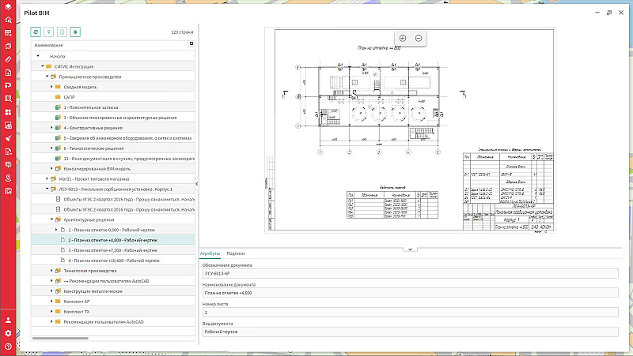Switch to the Подписи tab
Screen dimensions: 633x356
tap(235, 253)
